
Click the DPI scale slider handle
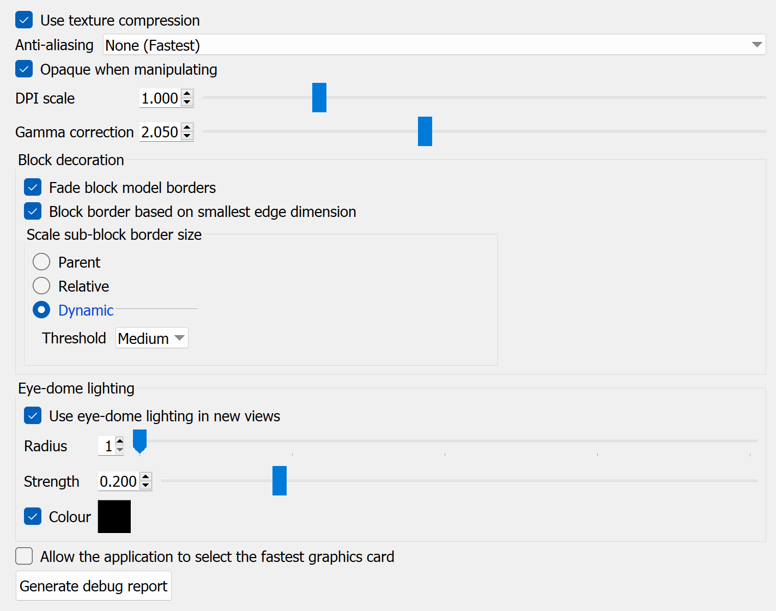[319, 98]
